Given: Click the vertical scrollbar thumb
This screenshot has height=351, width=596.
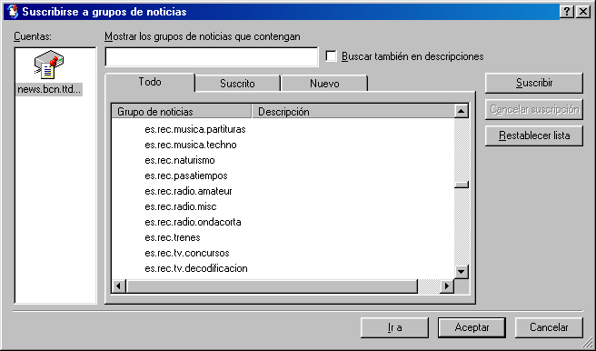Looking at the screenshot, I should click(461, 185).
